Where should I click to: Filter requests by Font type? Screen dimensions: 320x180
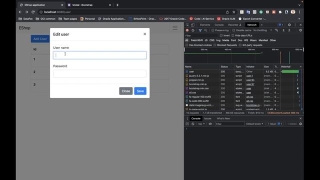pyautogui.click(x=233, y=40)
